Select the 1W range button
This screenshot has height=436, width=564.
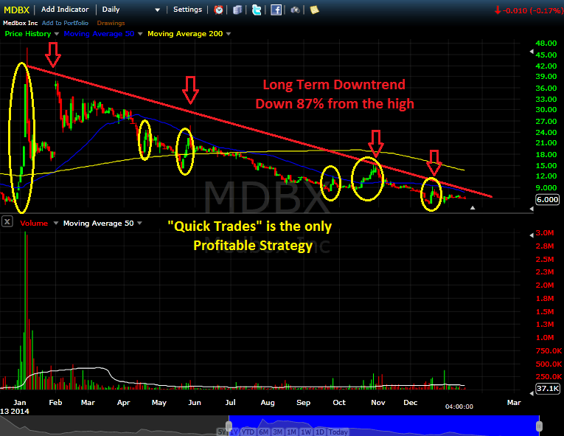(306, 432)
